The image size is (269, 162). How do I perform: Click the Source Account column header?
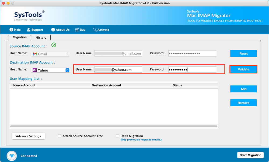coord(50,85)
